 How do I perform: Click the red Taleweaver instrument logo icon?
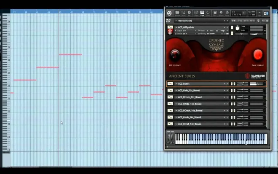coord(170,32)
